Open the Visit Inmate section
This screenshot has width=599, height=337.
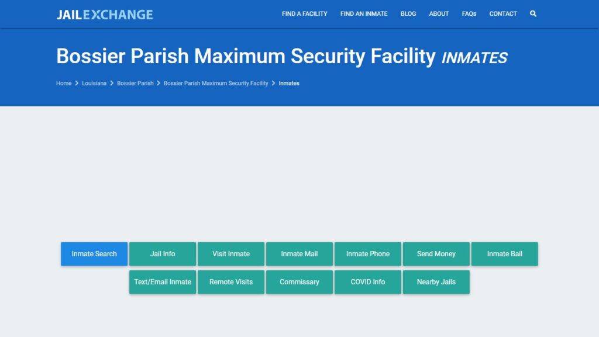(x=230, y=254)
